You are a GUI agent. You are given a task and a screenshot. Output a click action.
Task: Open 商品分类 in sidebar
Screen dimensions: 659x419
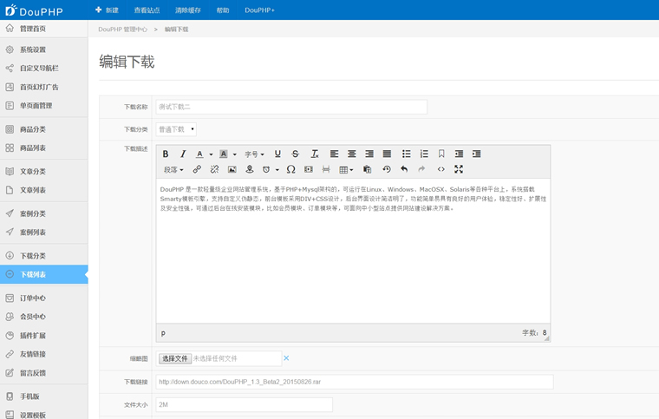[43, 129]
